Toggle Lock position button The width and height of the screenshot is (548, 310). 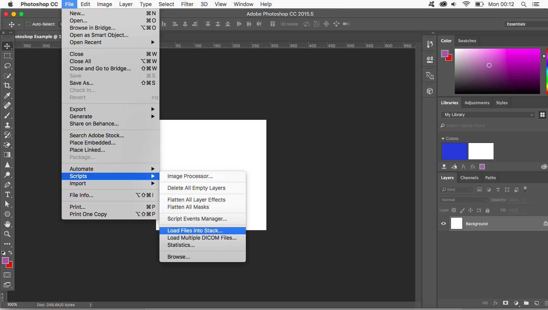(x=470, y=210)
